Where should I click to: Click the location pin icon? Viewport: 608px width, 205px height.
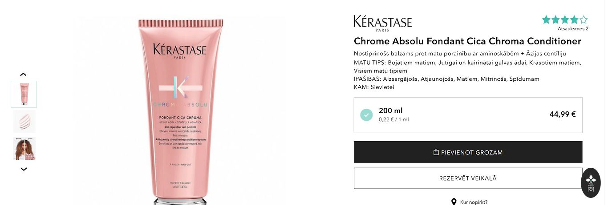click(x=454, y=202)
